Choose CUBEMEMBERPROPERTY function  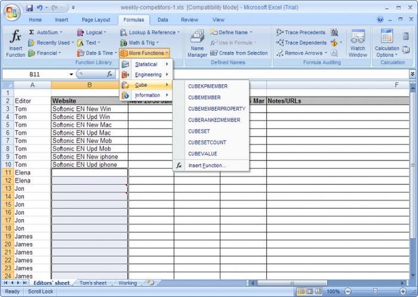coord(217,109)
